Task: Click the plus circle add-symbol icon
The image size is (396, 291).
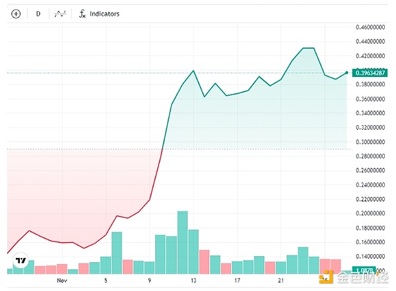Action: coord(16,13)
